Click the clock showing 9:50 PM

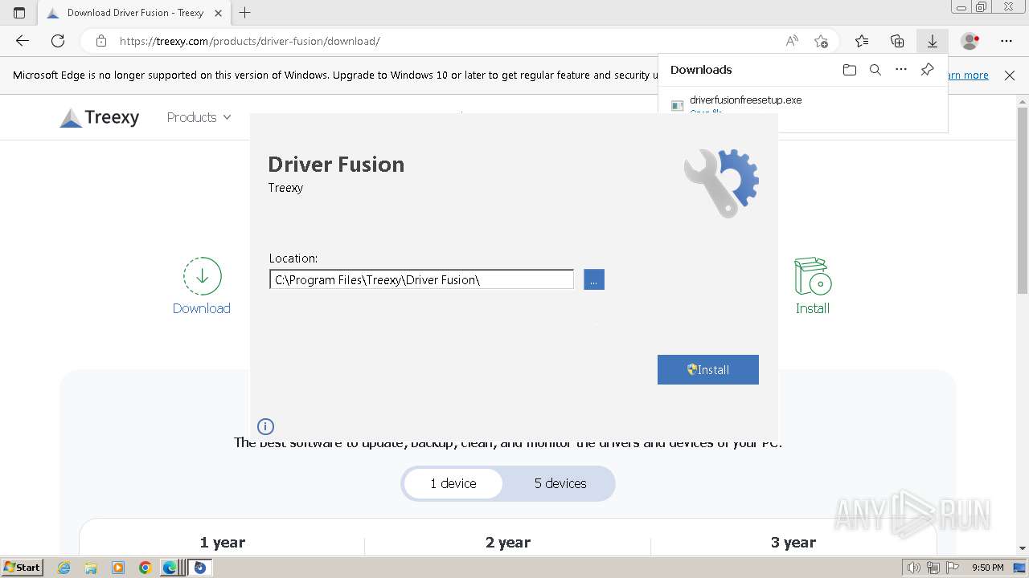click(987, 568)
